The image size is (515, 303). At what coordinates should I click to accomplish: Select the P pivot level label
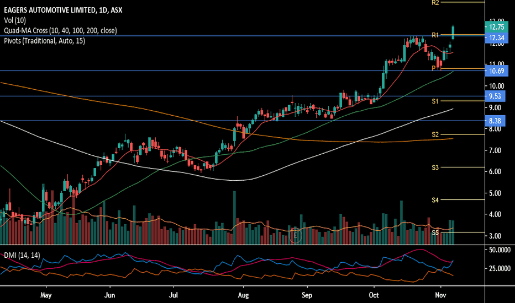coord(434,68)
